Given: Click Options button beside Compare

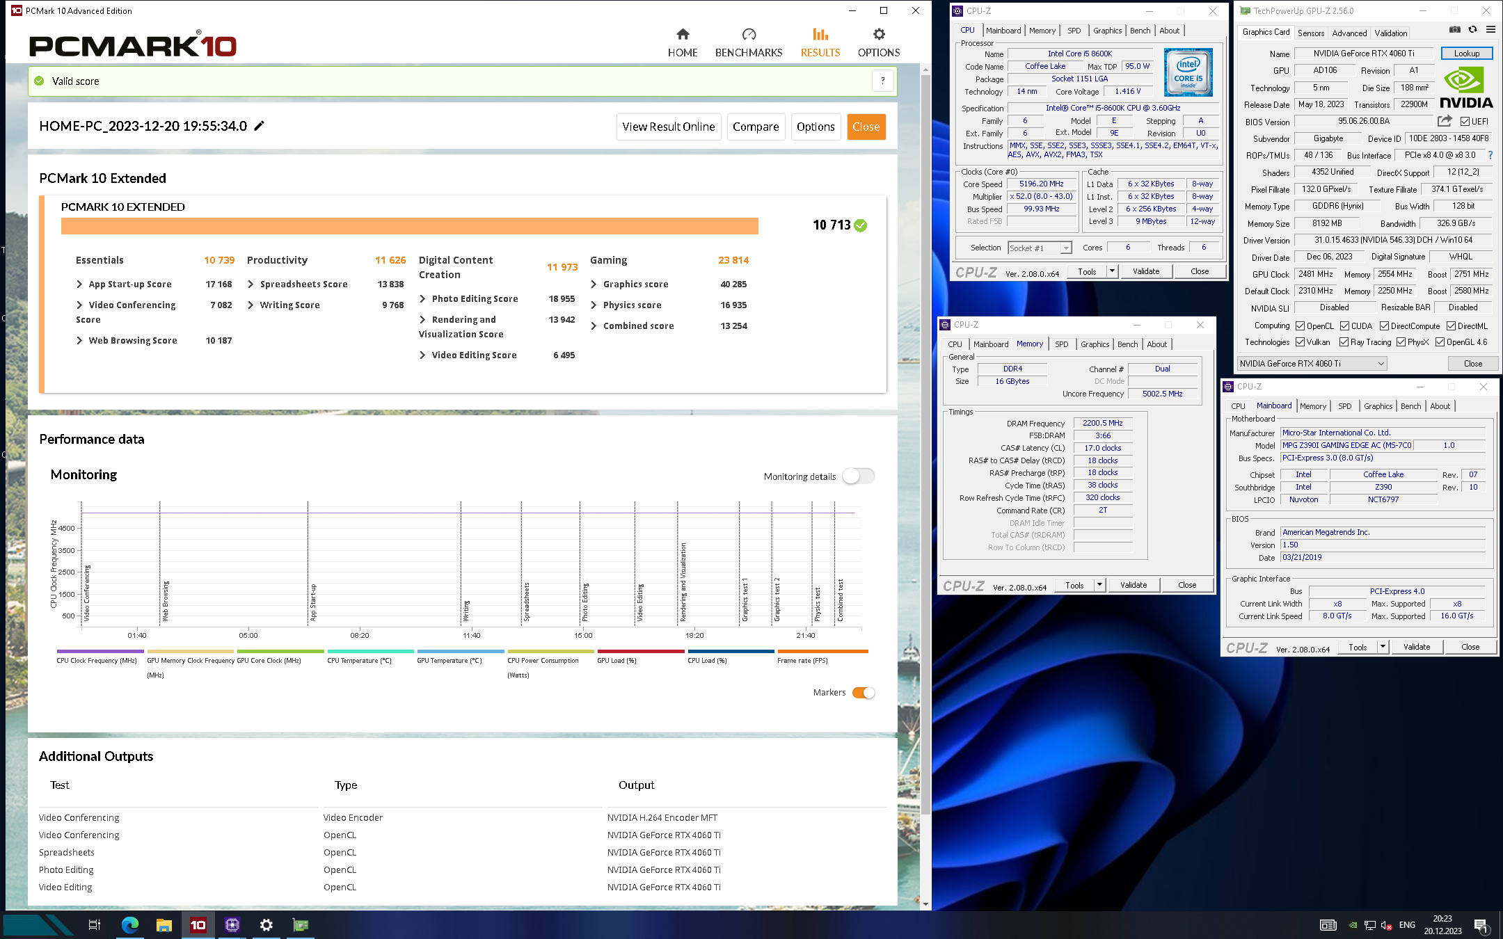Looking at the screenshot, I should (x=816, y=127).
